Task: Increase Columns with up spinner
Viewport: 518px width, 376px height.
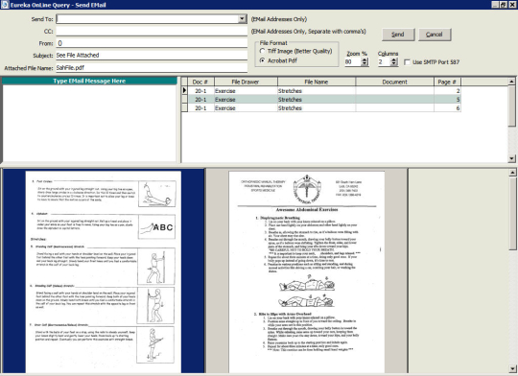Action: pos(394,59)
